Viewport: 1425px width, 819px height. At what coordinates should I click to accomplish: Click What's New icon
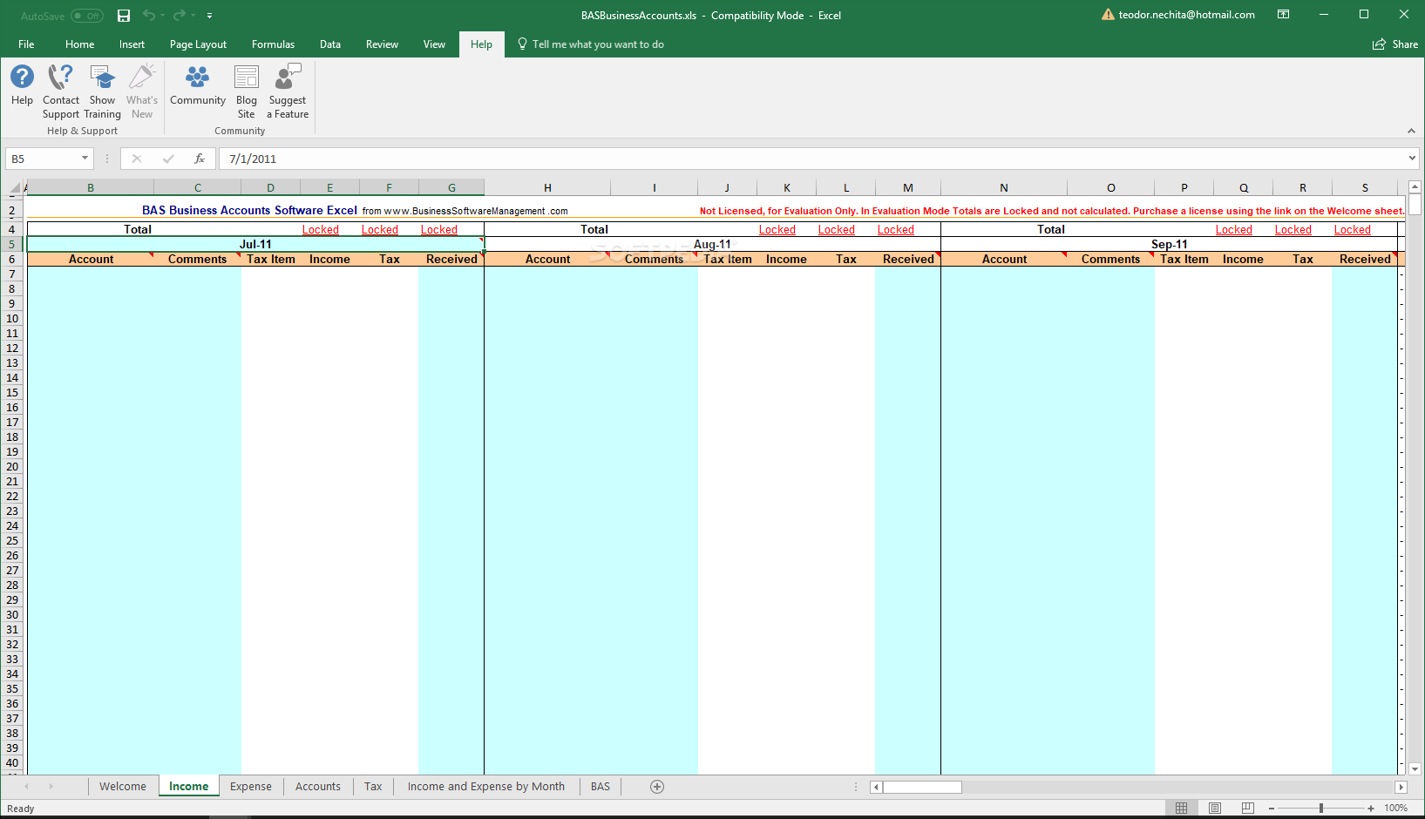pyautogui.click(x=142, y=91)
